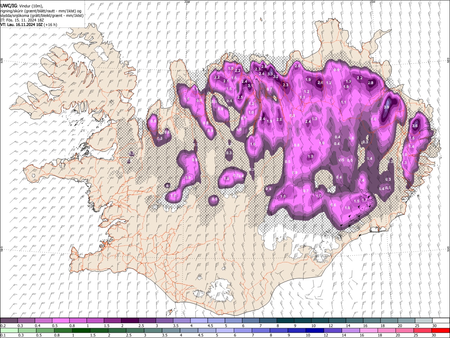Viewport: 450px width, 338px height.
Task: Click the 3.9 snowfall value on the map
Action: coord(387,107)
